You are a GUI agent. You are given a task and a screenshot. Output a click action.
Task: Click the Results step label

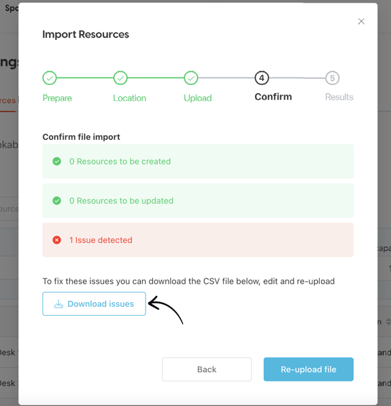pyautogui.click(x=339, y=97)
